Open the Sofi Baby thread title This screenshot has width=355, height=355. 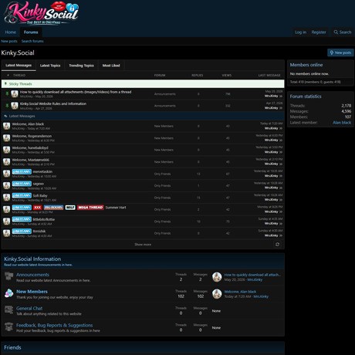(x=40, y=195)
